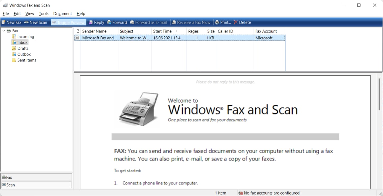The height and width of the screenshot is (196, 383).
Task: Click the 'Microsoft' fax account cell
Action: (x=264, y=38)
